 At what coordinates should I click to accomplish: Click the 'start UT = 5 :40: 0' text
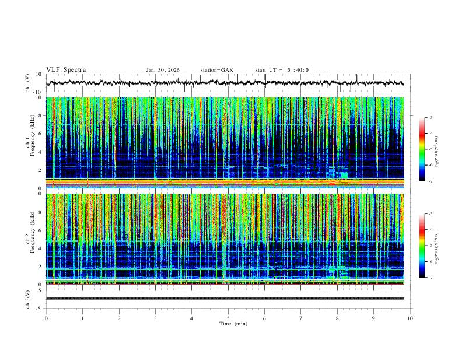point(282,70)
